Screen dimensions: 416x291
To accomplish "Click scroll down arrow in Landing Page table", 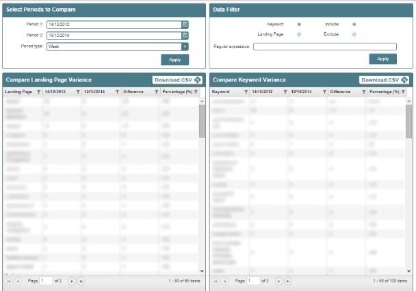I will (202, 271).
